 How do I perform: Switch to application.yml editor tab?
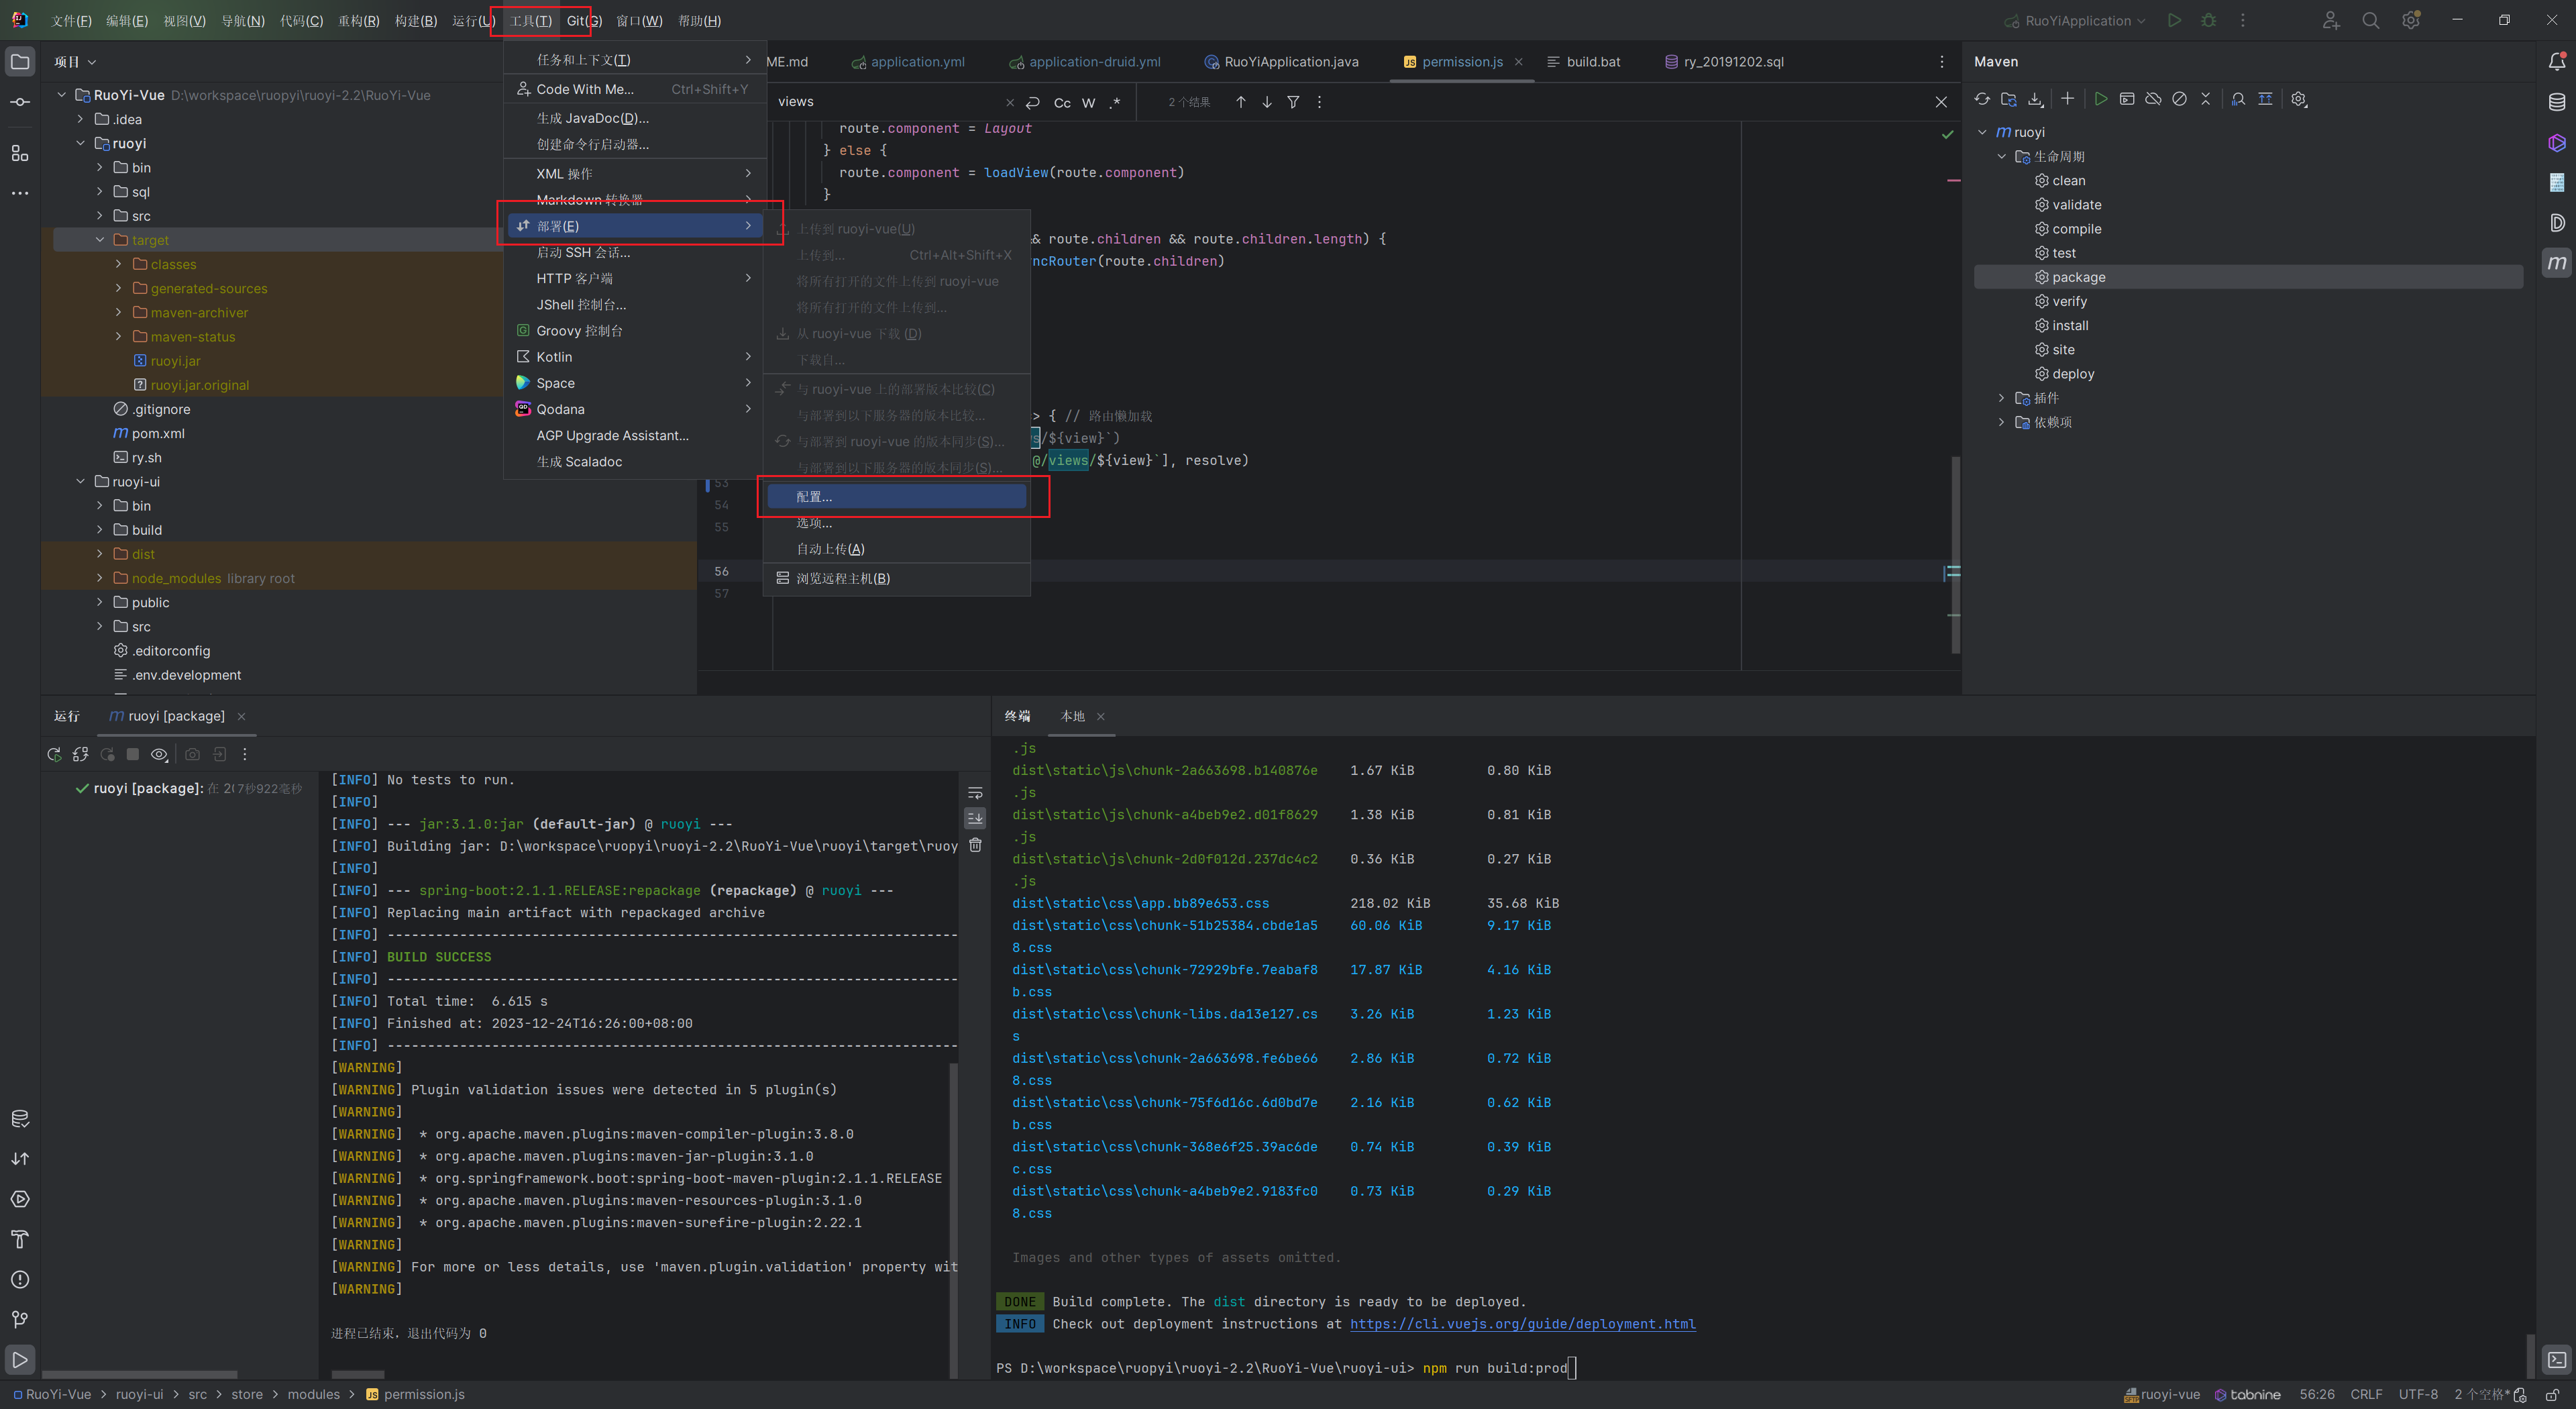[x=907, y=62]
